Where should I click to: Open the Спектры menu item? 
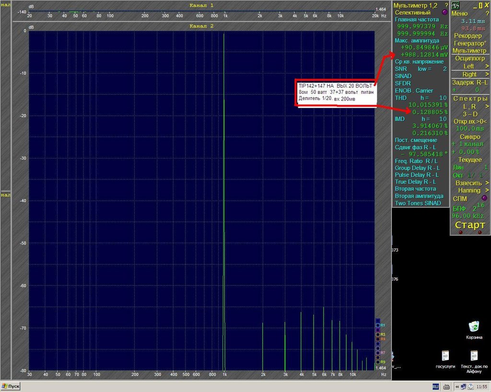click(x=470, y=99)
